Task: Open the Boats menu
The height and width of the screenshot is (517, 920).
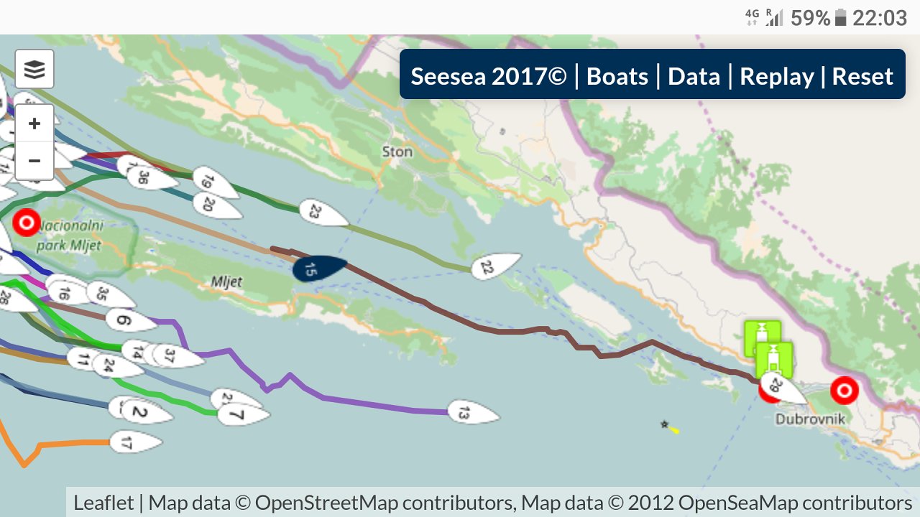Action: (x=617, y=76)
